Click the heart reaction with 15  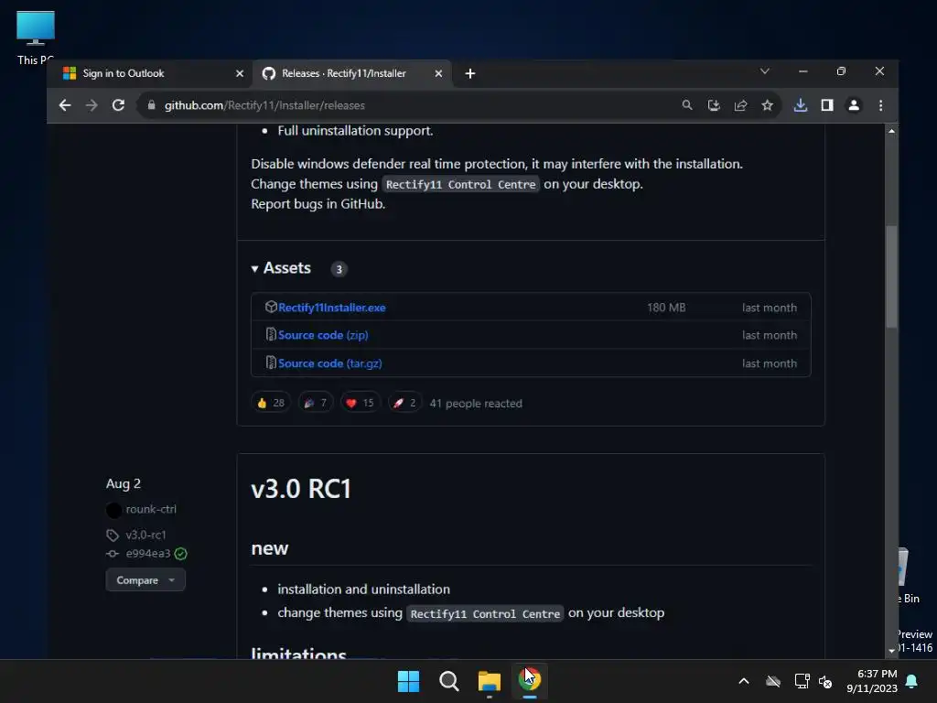360,403
